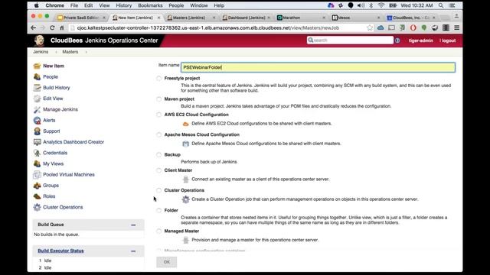Click the browser address bar
The width and height of the screenshot is (490, 275).
(217, 27)
